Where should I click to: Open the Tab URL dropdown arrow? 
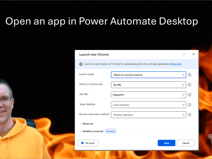183,95
